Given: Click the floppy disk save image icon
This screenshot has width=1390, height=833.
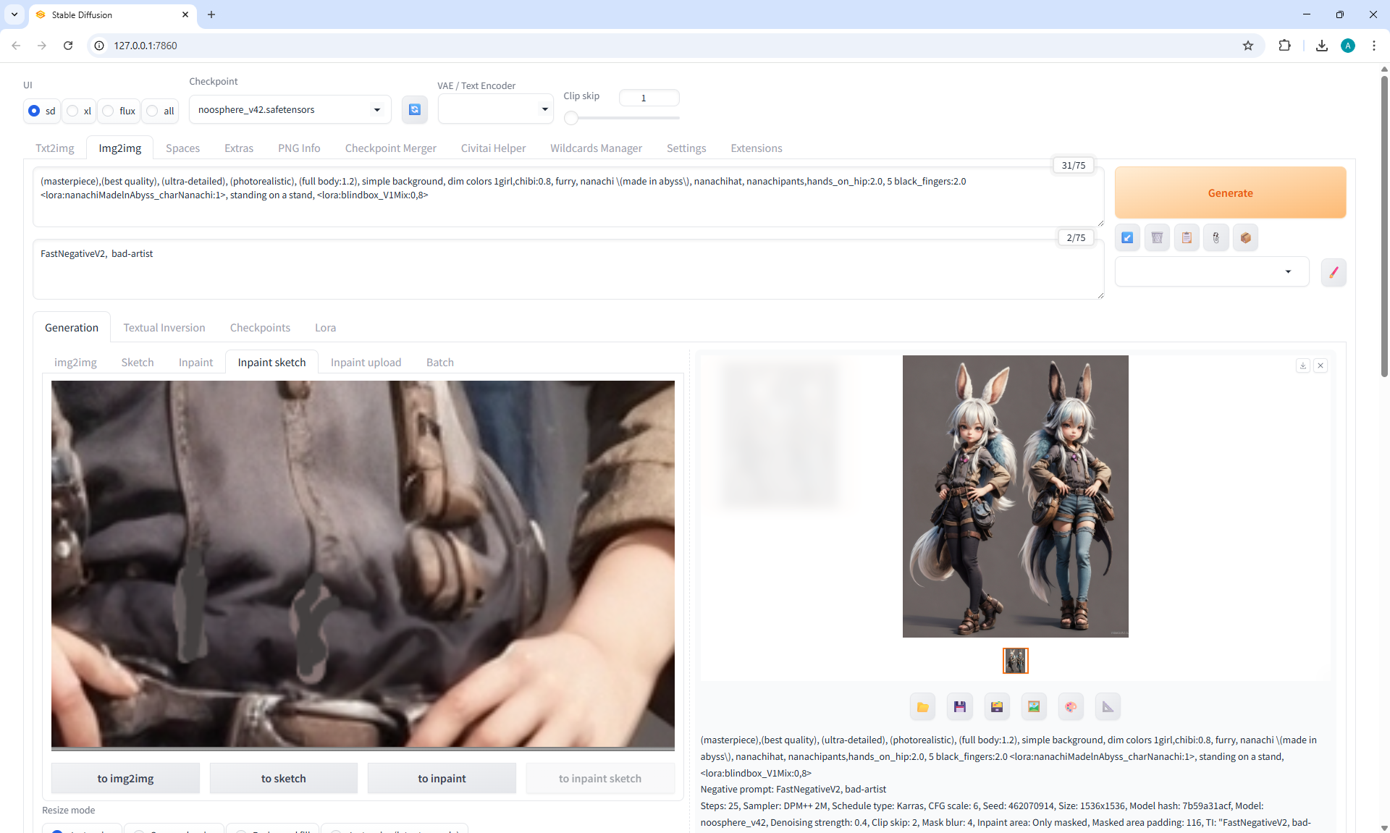Looking at the screenshot, I should (959, 707).
